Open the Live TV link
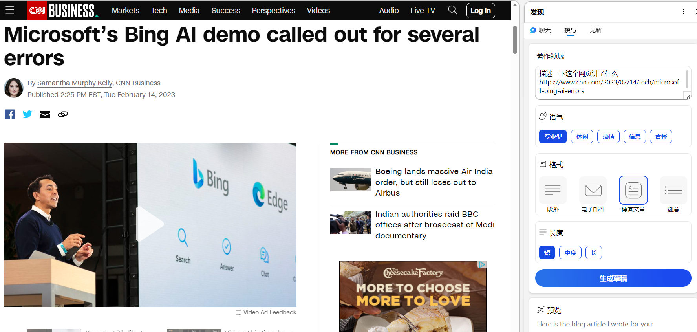Screen dimensions: 697x332 pos(423,11)
